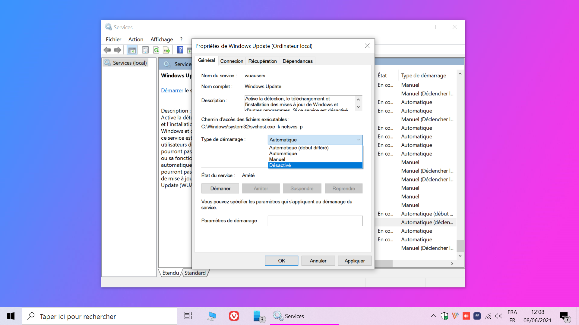Switch to the Récupération tab
The image size is (579, 325).
[x=262, y=61]
